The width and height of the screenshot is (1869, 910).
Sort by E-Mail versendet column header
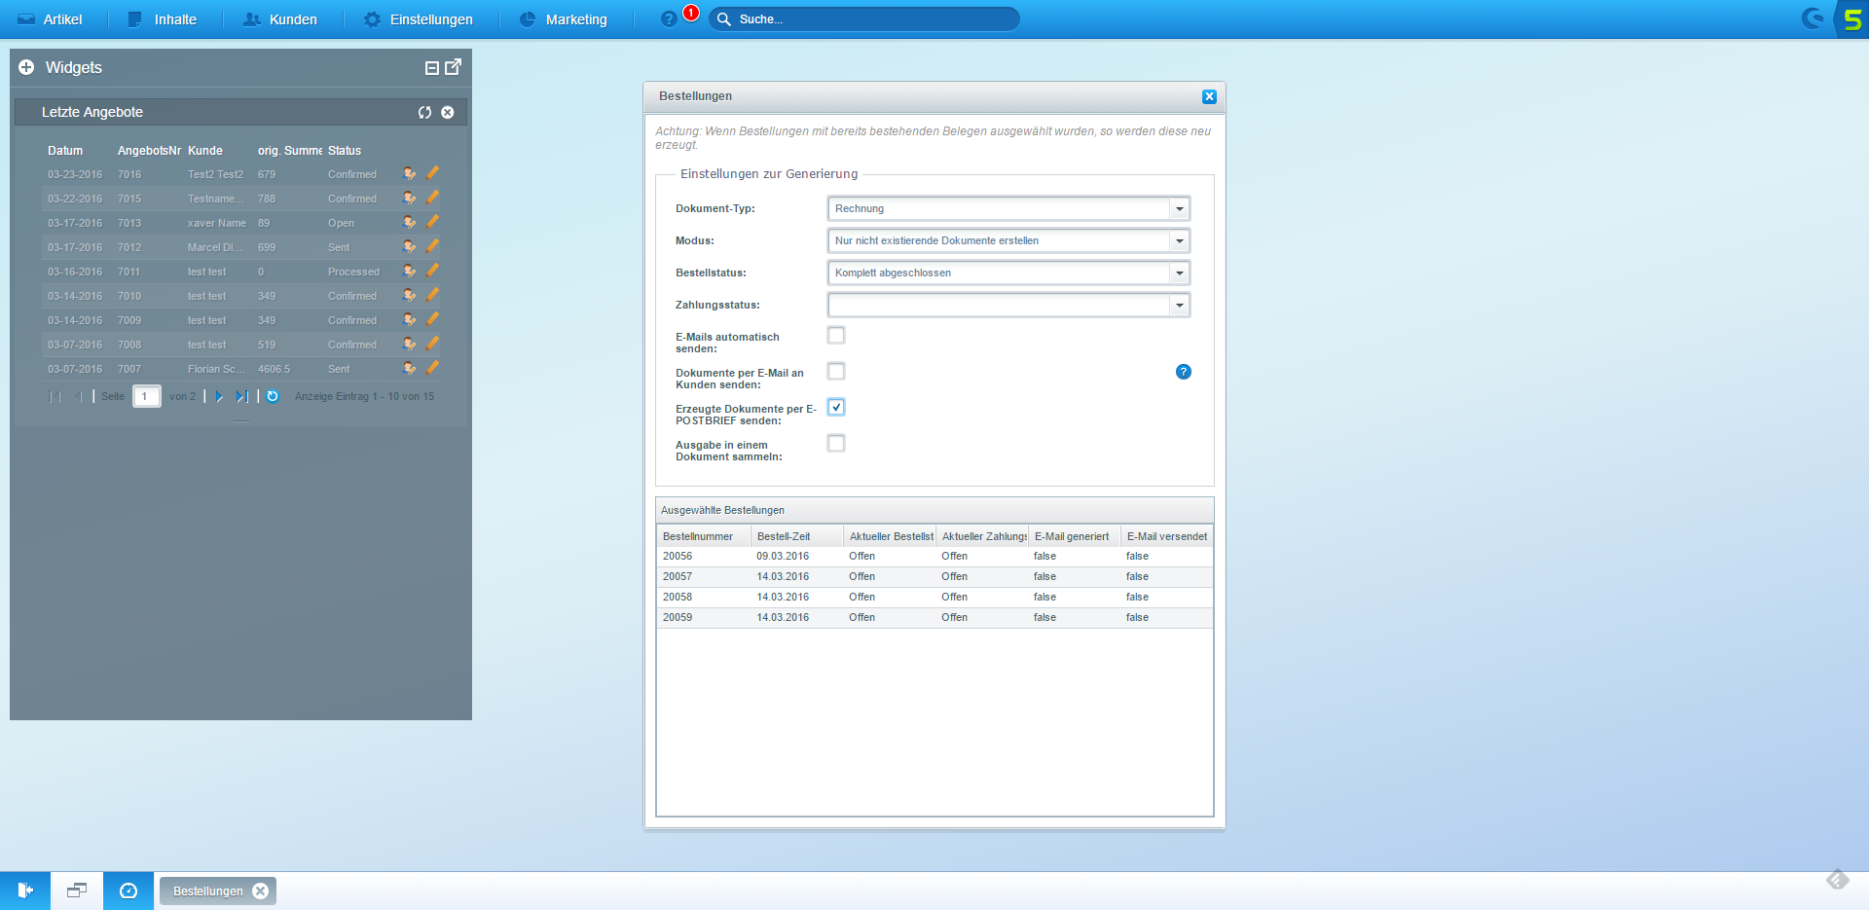click(1167, 536)
